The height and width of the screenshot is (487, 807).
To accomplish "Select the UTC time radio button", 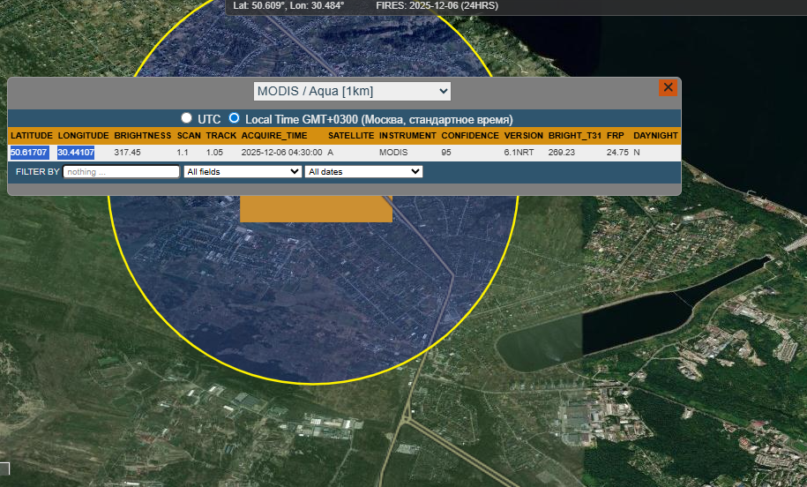I will click(186, 118).
